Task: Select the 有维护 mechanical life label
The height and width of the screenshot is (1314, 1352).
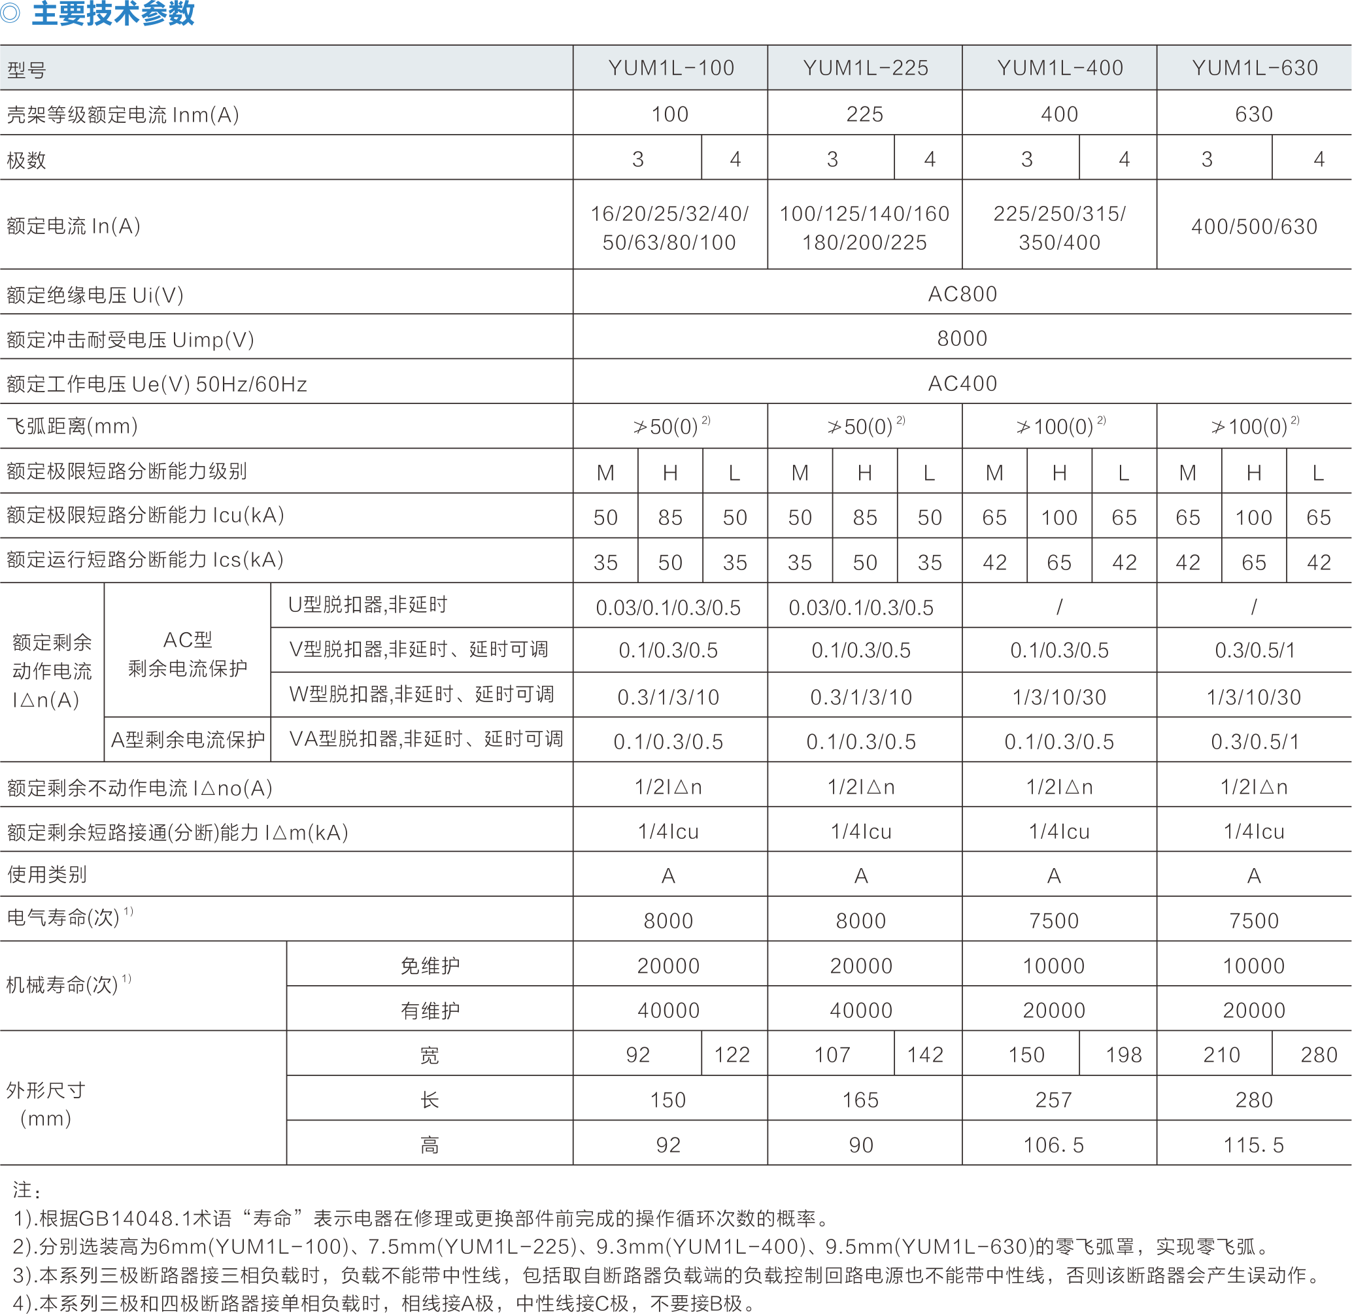Action: (430, 1011)
